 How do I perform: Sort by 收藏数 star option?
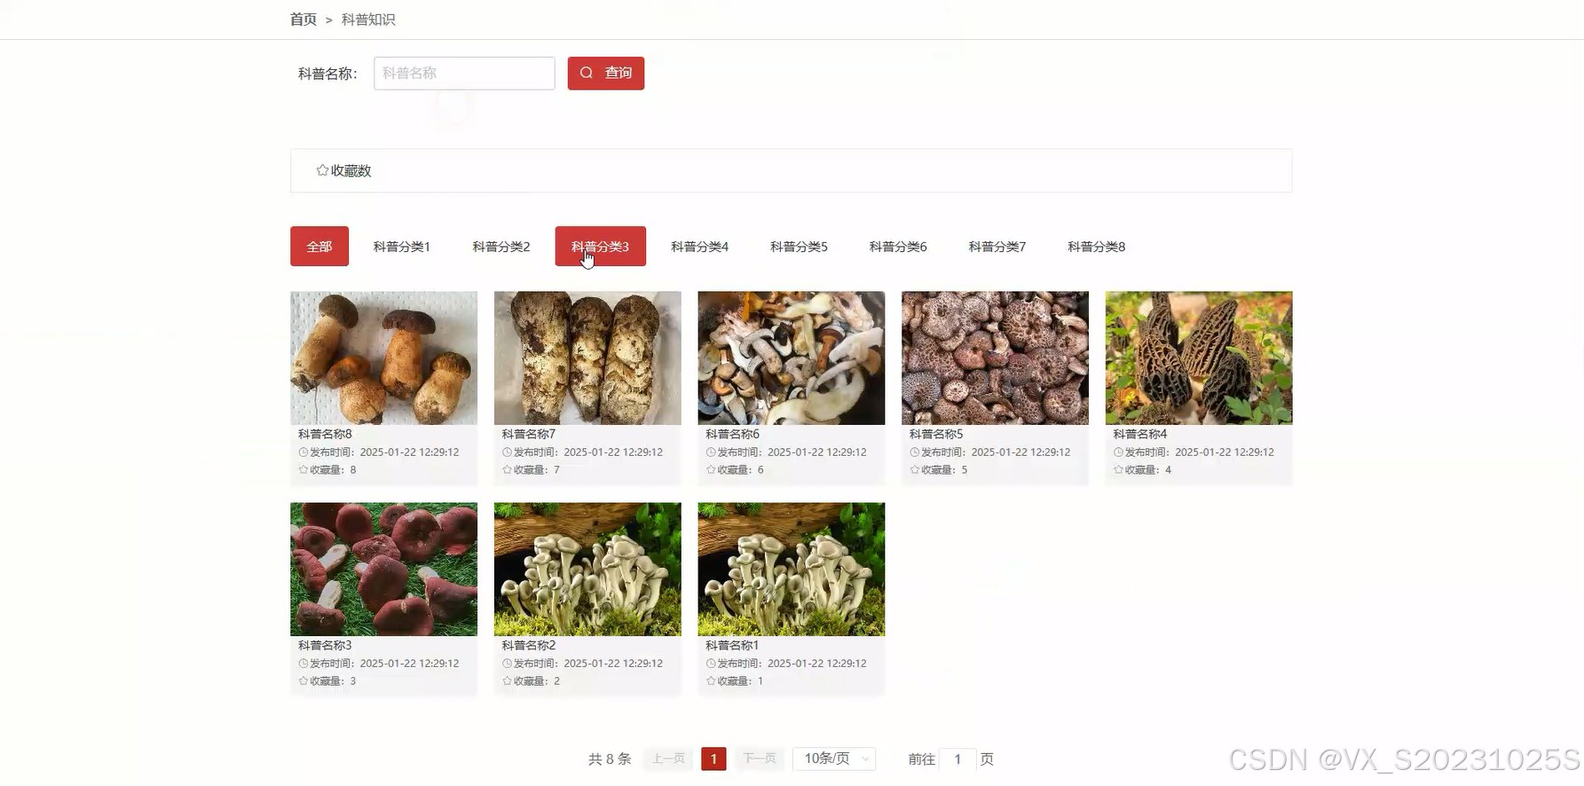pyautogui.click(x=343, y=170)
